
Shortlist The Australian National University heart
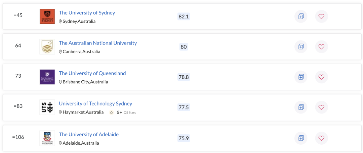pos(321,47)
